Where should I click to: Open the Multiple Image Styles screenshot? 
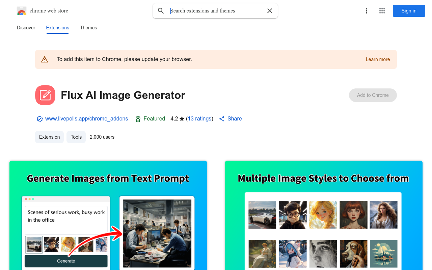click(324, 215)
